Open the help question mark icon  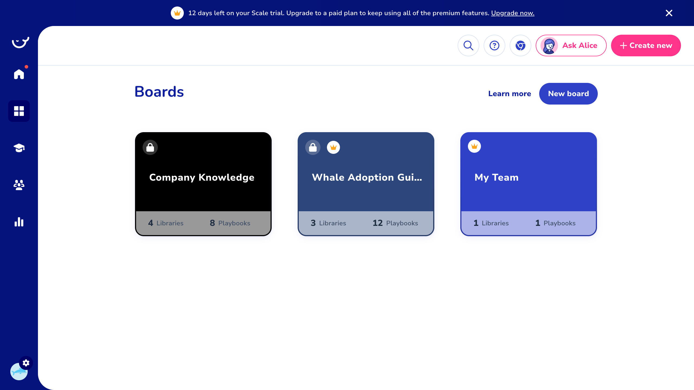pos(494,45)
